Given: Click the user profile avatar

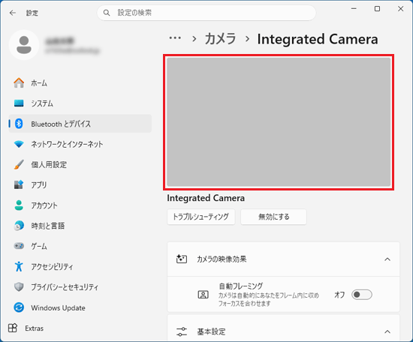Looking at the screenshot, I should click(x=24, y=45).
